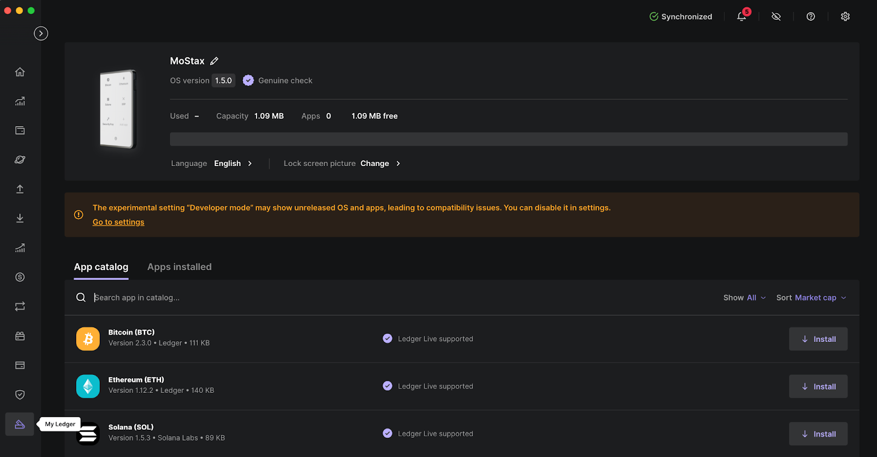
Task: Install the Bitcoin (BTC) app
Action: click(x=818, y=339)
